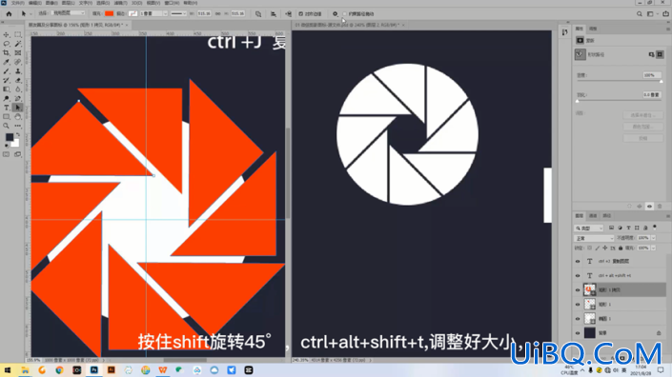Hide the 'ctrl +J' text layer
Viewport: 672px width, 377px height.
click(x=578, y=261)
